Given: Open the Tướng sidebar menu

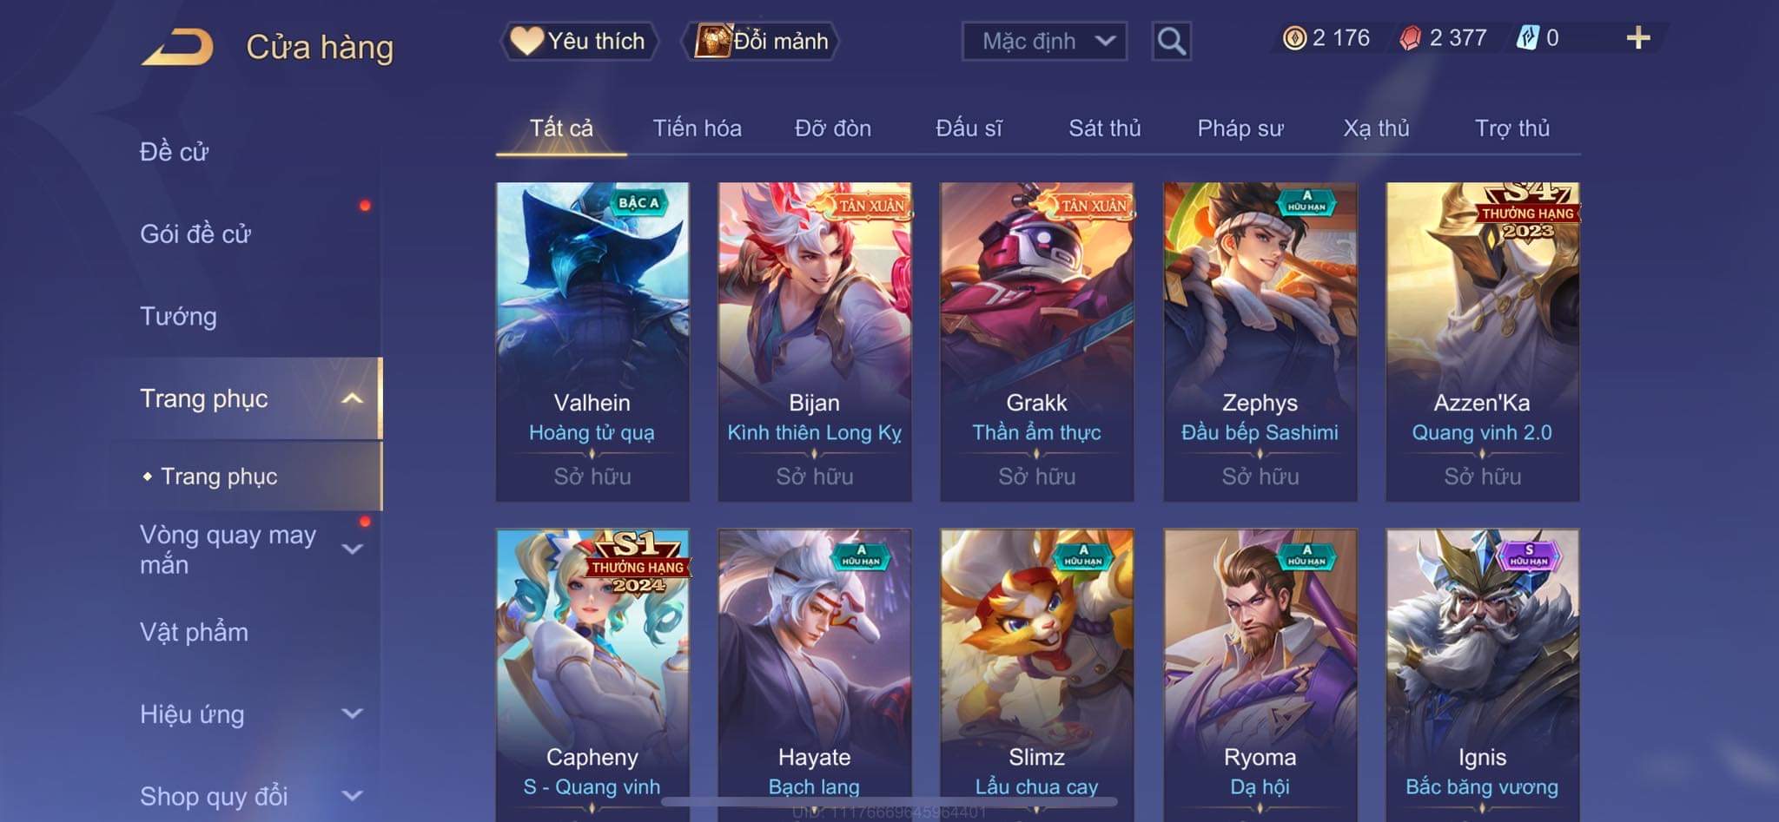Looking at the screenshot, I should [x=178, y=316].
